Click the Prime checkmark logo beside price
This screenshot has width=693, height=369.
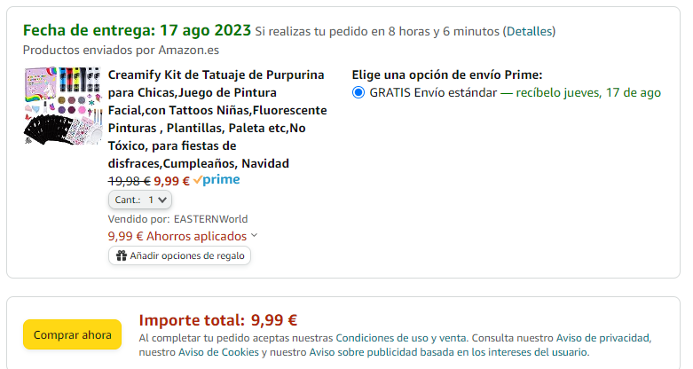217,180
